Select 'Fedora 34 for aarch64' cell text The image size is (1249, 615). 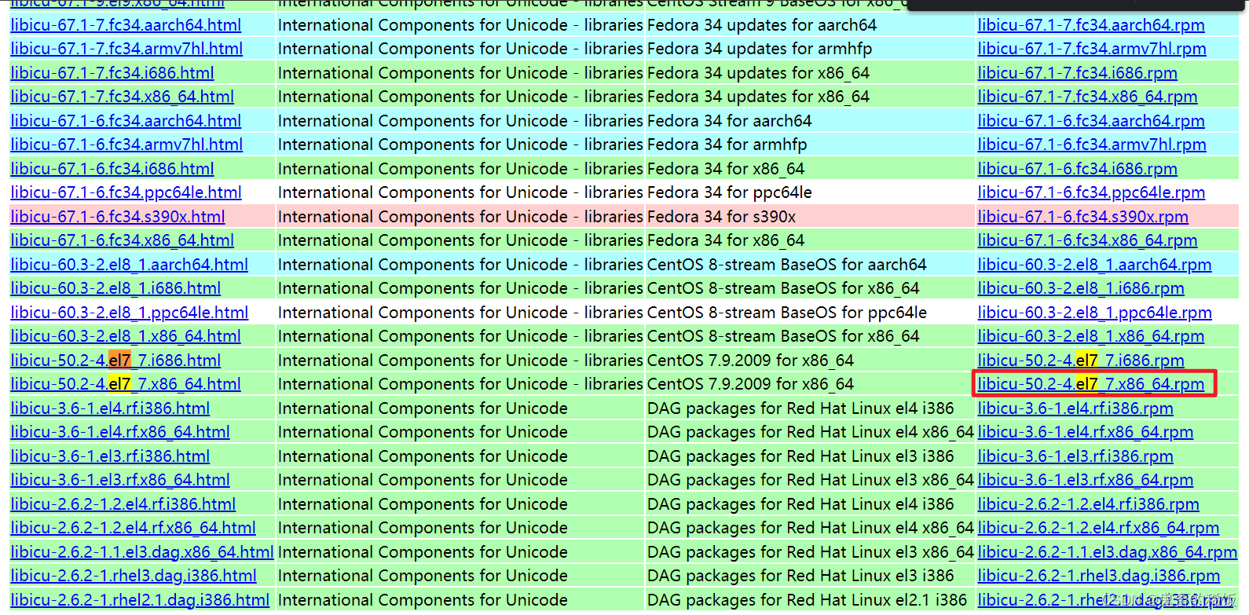[x=729, y=121]
